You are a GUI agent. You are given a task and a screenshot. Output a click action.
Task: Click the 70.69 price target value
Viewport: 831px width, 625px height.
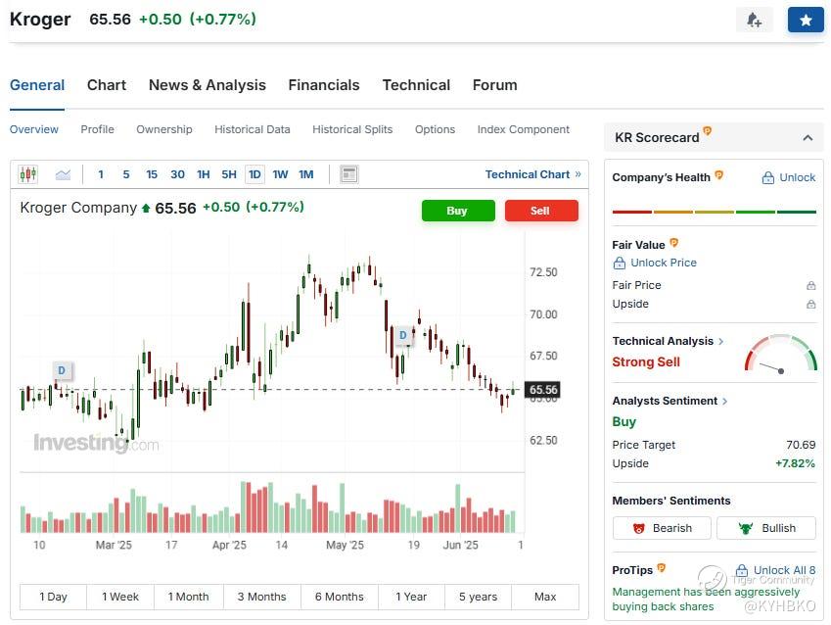pos(801,445)
